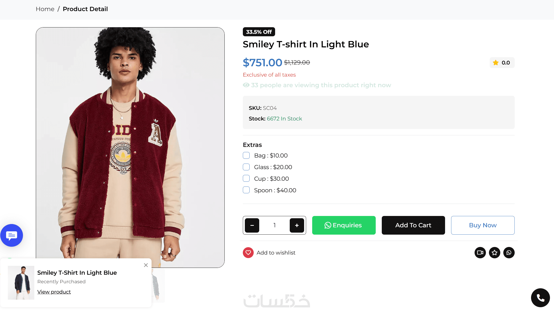
Task: Click the black phone call icon
Action: [x=540, y=298]
